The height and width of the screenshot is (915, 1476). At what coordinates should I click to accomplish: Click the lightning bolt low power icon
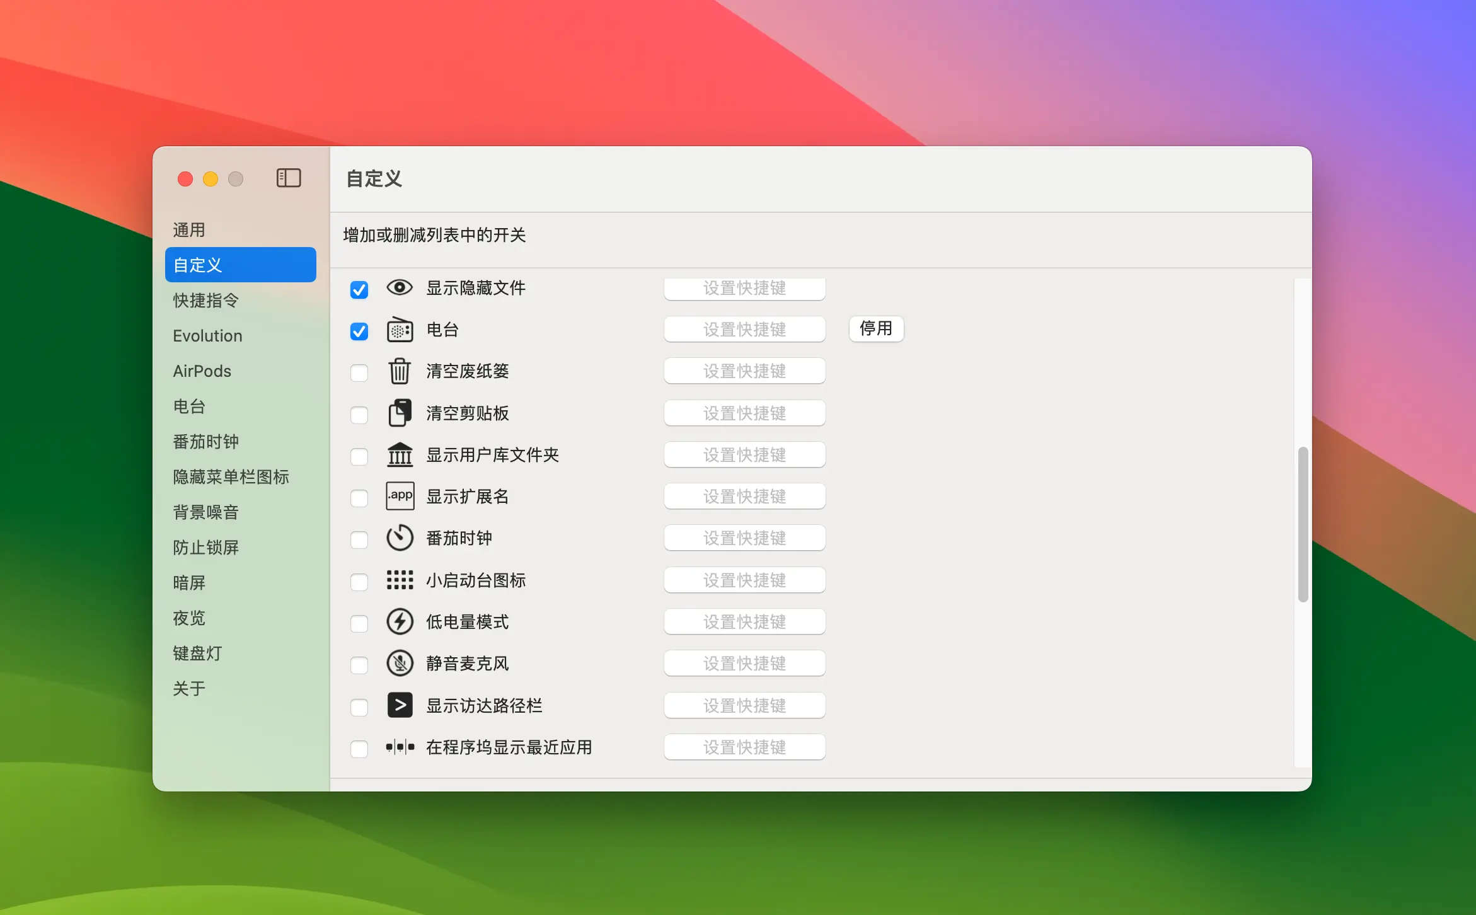pyautogui.click(x=400, y=622)
